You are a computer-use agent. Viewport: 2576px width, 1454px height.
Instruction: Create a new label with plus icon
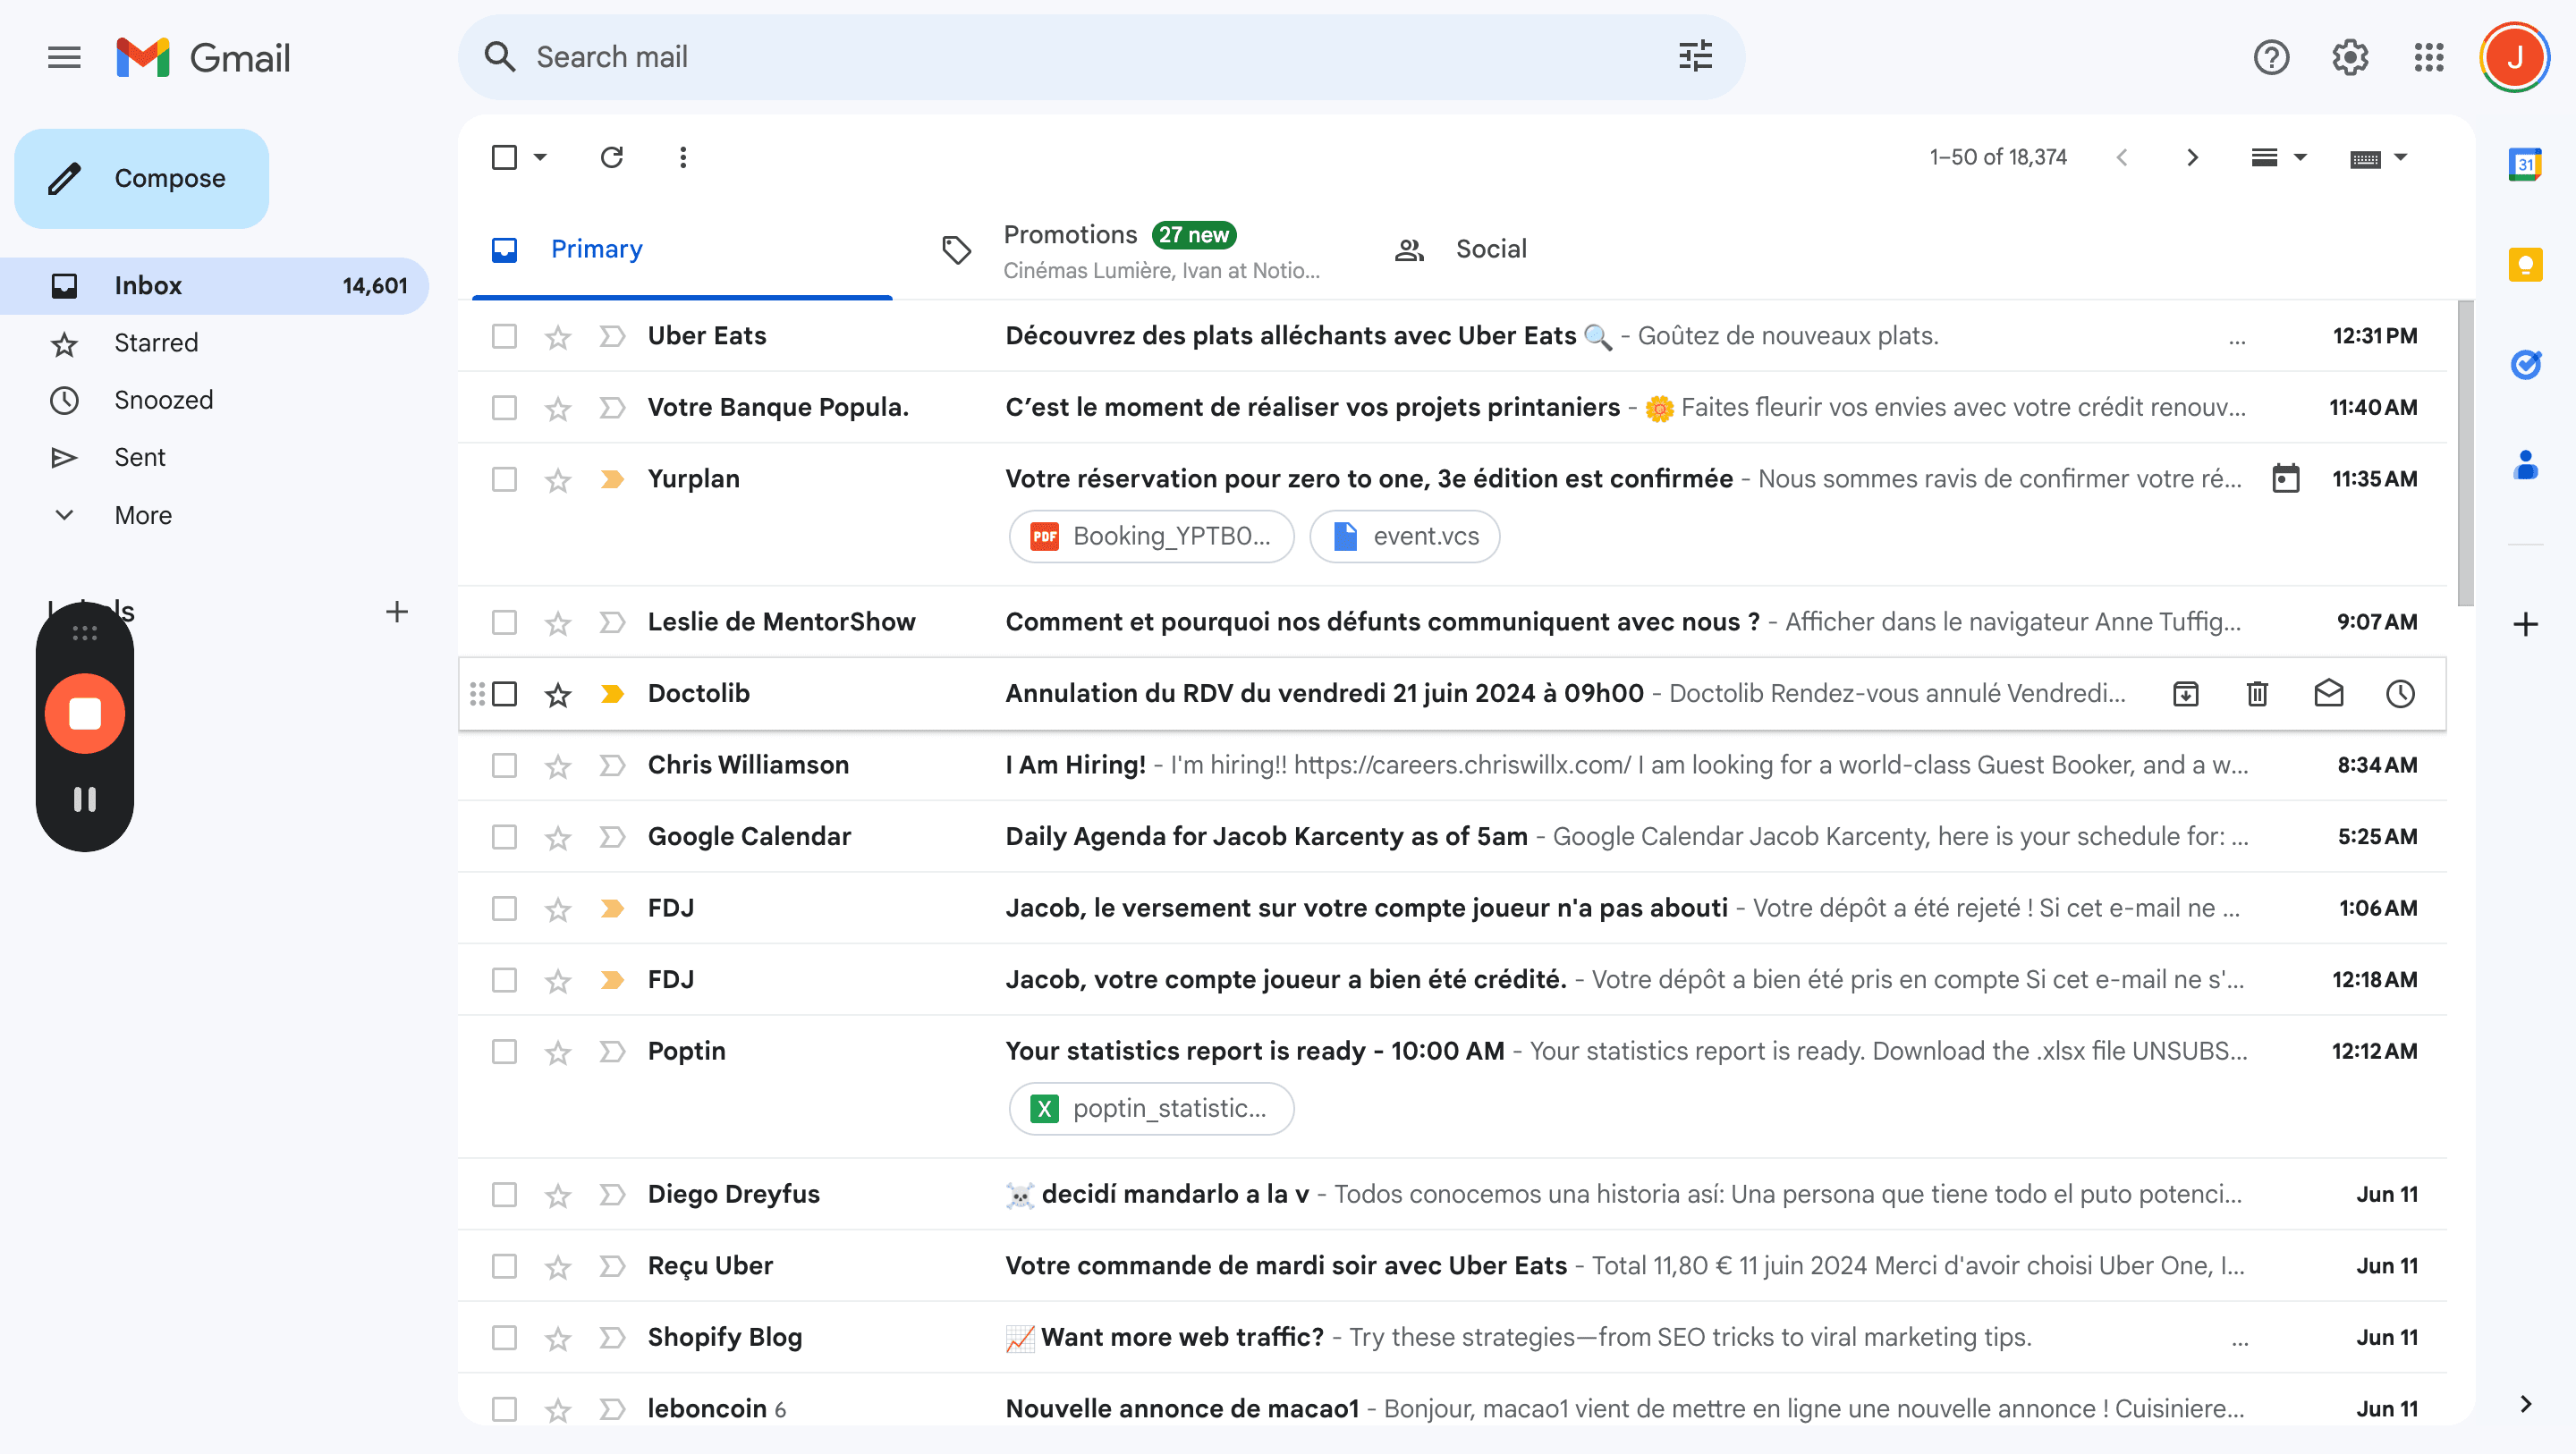397,611
